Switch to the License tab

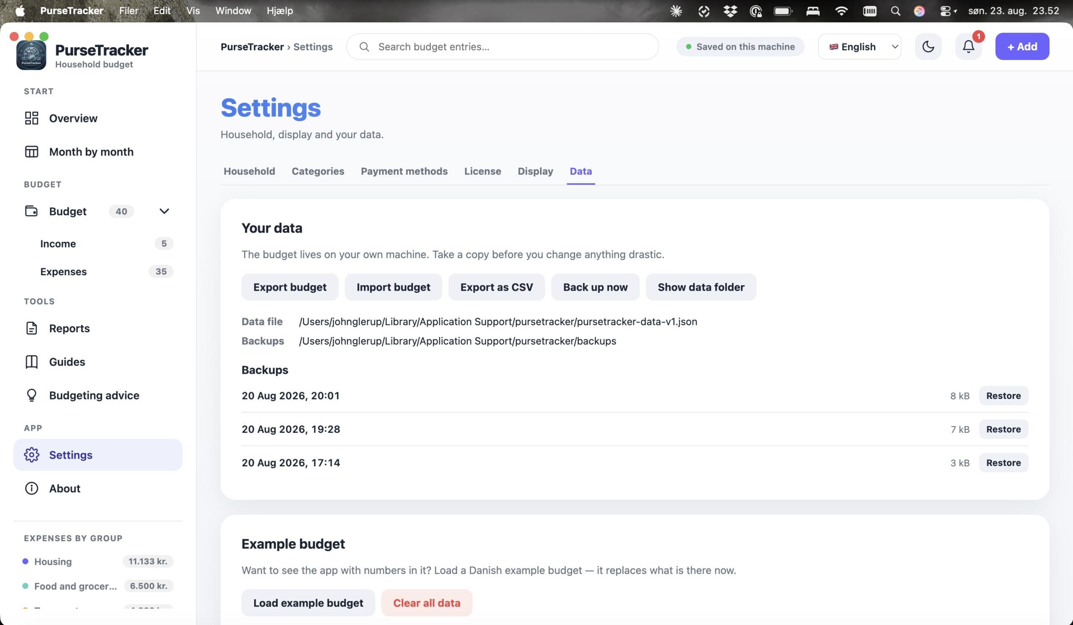pos(482,171)
